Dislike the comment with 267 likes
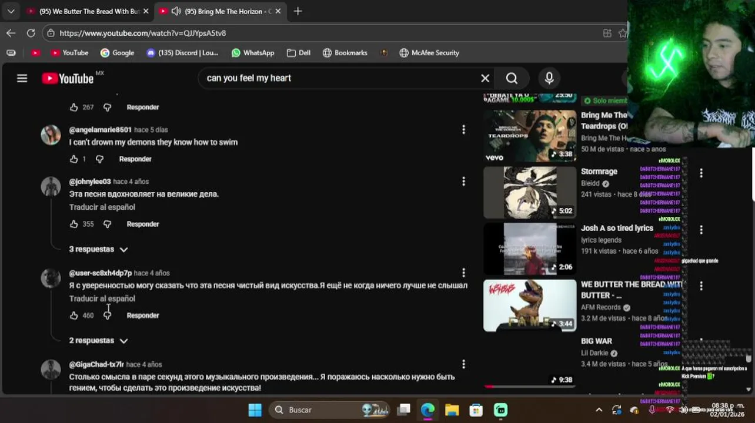This screenshot has height=423, width=755. click(x=107, y=107)
